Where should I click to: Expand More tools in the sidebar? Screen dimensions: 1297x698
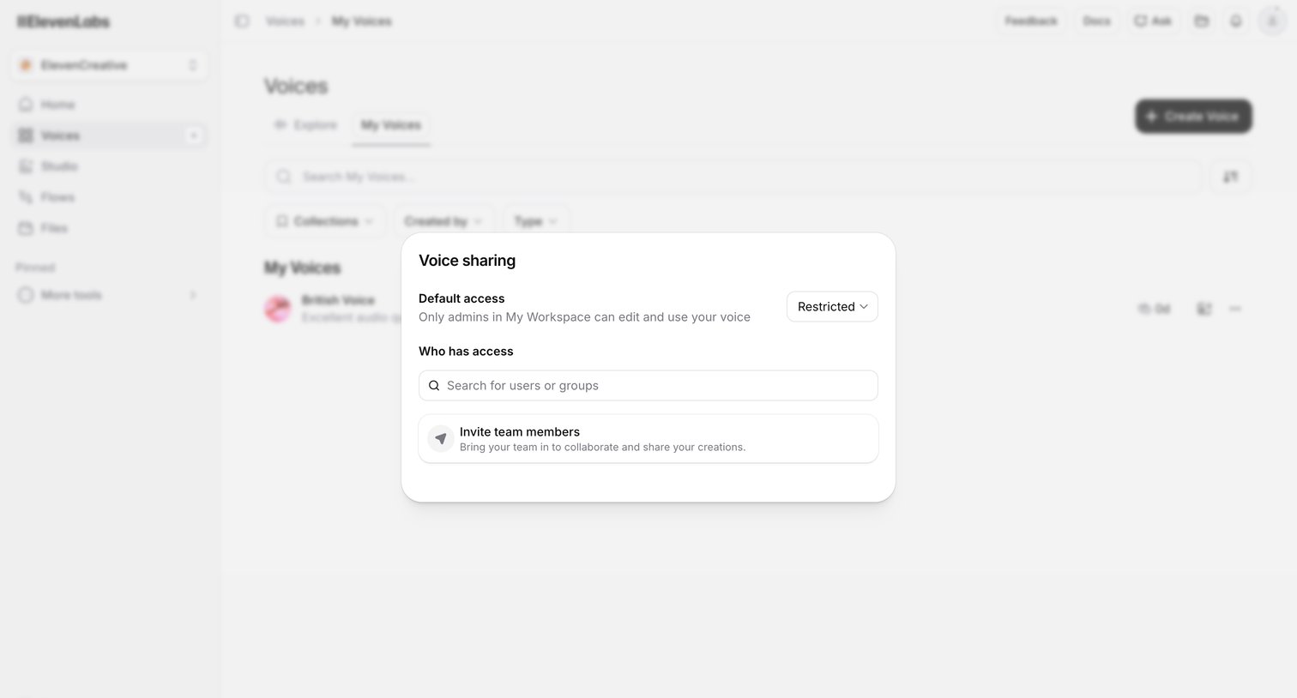(109, 295)
